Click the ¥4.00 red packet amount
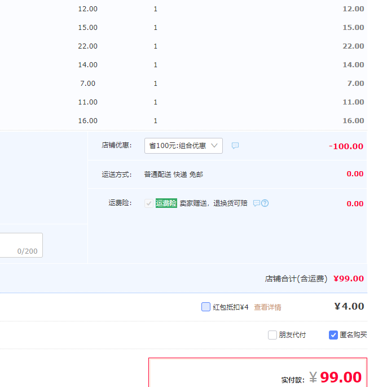The width and height of the screenshot is (387, 387). pos(349,307)
